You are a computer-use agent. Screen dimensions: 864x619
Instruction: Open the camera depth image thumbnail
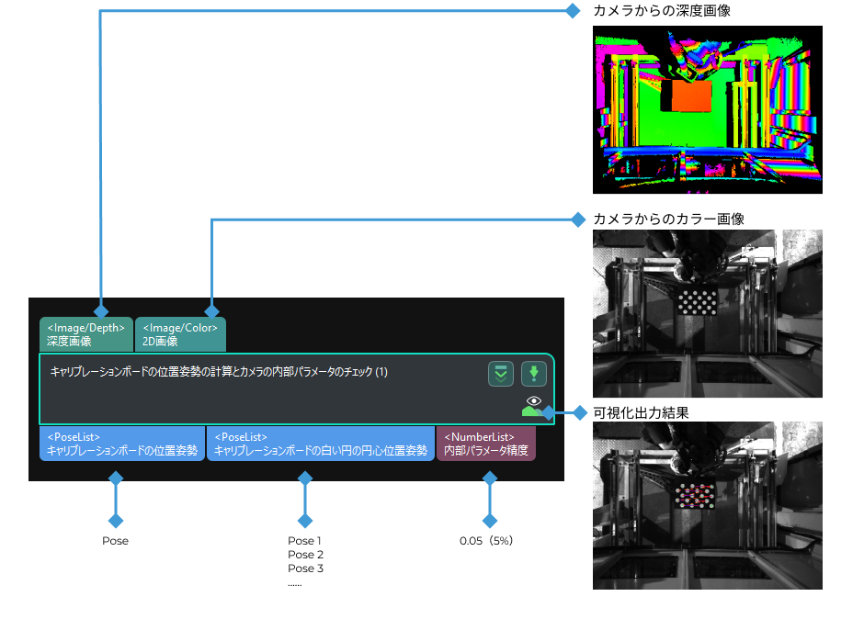click(x=708, y=109)
